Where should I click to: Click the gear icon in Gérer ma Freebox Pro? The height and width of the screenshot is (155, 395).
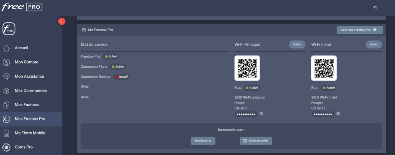click(x=375, y=30)
